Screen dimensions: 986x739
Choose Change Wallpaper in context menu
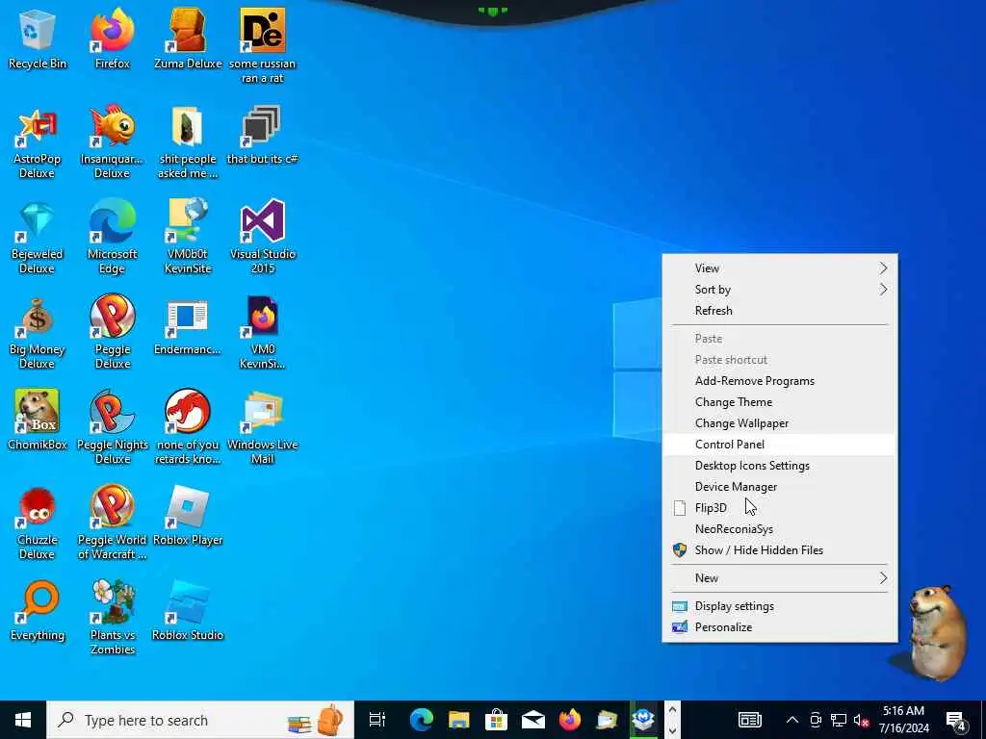tap(780, 423)
